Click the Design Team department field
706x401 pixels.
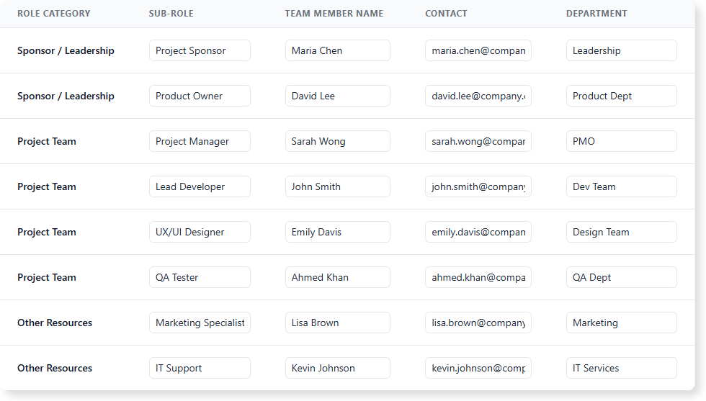click(621, 232)
